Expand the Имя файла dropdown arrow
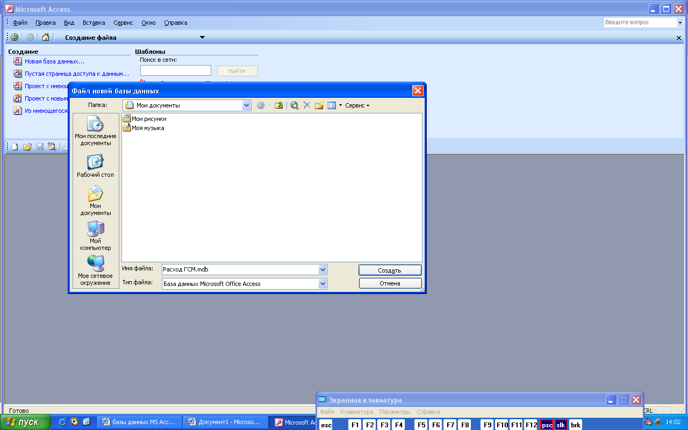The image size is (688, 430). tap(322, 269)
